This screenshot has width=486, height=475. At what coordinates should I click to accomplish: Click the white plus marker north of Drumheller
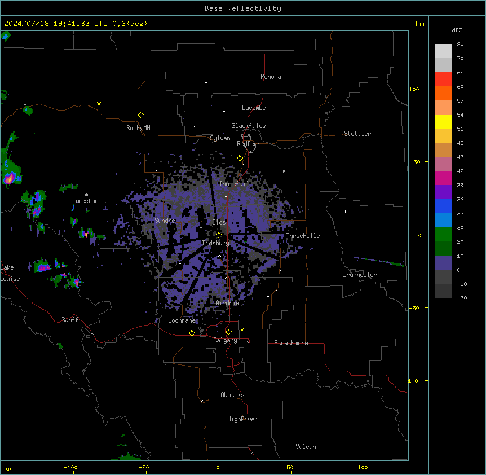[345, 212]
